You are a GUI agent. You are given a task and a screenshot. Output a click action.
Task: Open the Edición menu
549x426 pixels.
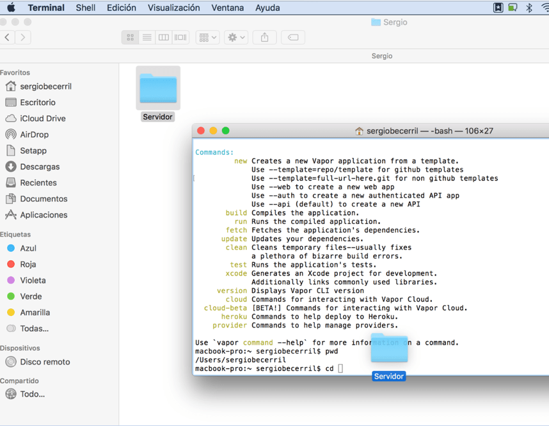(122, 8)
